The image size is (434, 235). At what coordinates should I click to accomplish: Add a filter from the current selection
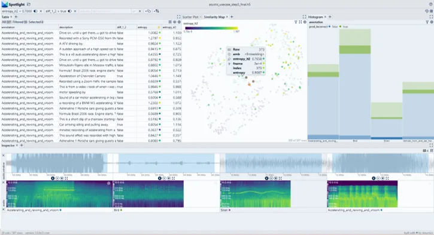pyautogui.click(x=148, y=11)
